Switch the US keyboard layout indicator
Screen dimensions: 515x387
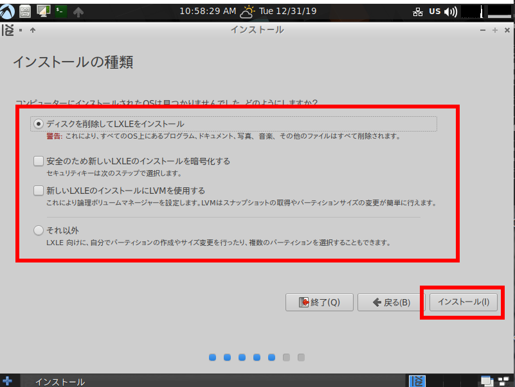click(x=435, y=12)
